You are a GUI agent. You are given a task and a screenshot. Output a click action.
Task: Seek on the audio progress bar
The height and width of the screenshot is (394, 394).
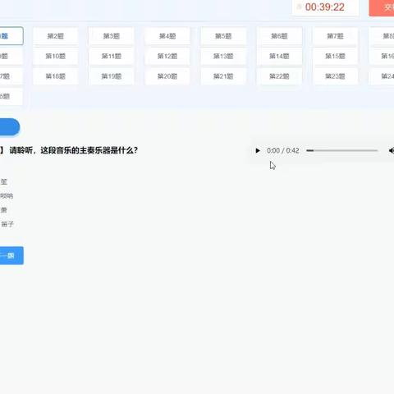click(x=341, y=150)
